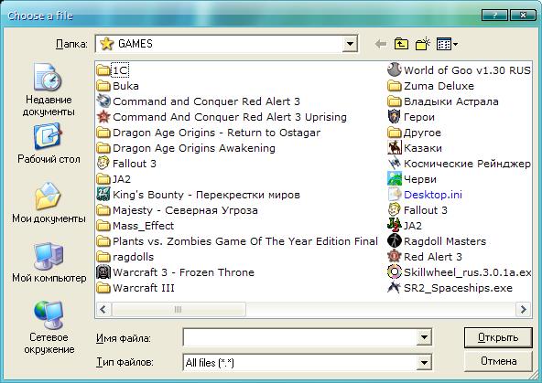
Task: Go up one folder level
Action: [x=401, y=44]
